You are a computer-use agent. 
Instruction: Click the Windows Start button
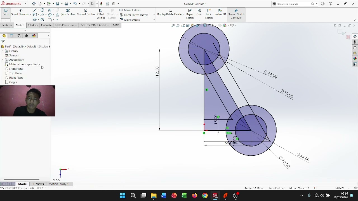click(x=123, y=195)
